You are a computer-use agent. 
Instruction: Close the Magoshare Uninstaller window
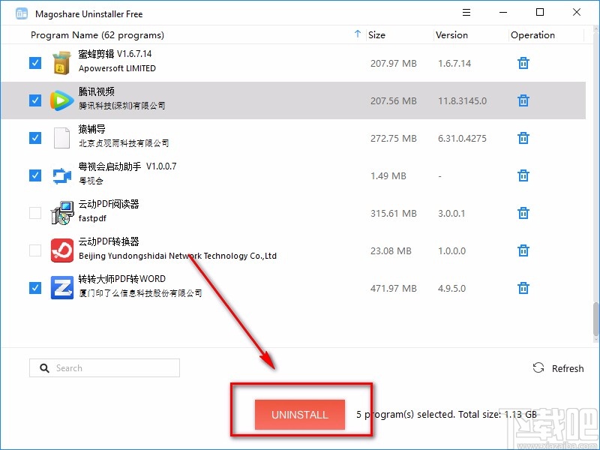tap(577, 12)
